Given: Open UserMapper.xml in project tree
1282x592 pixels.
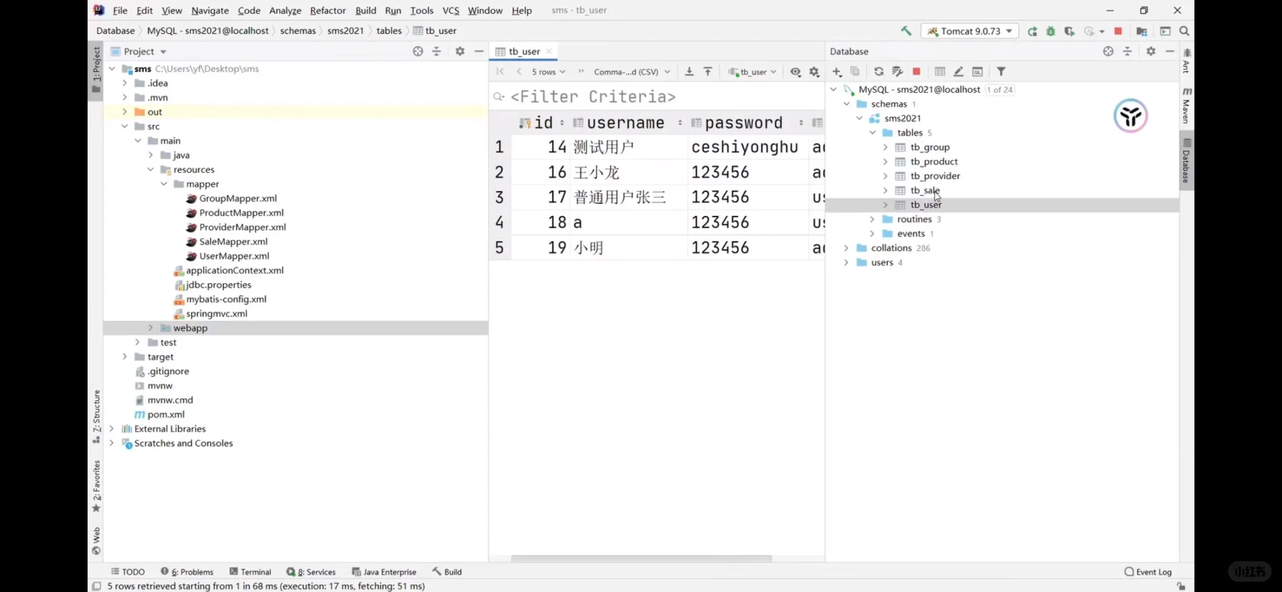Looking at the screenshot, I should [234, 256].
